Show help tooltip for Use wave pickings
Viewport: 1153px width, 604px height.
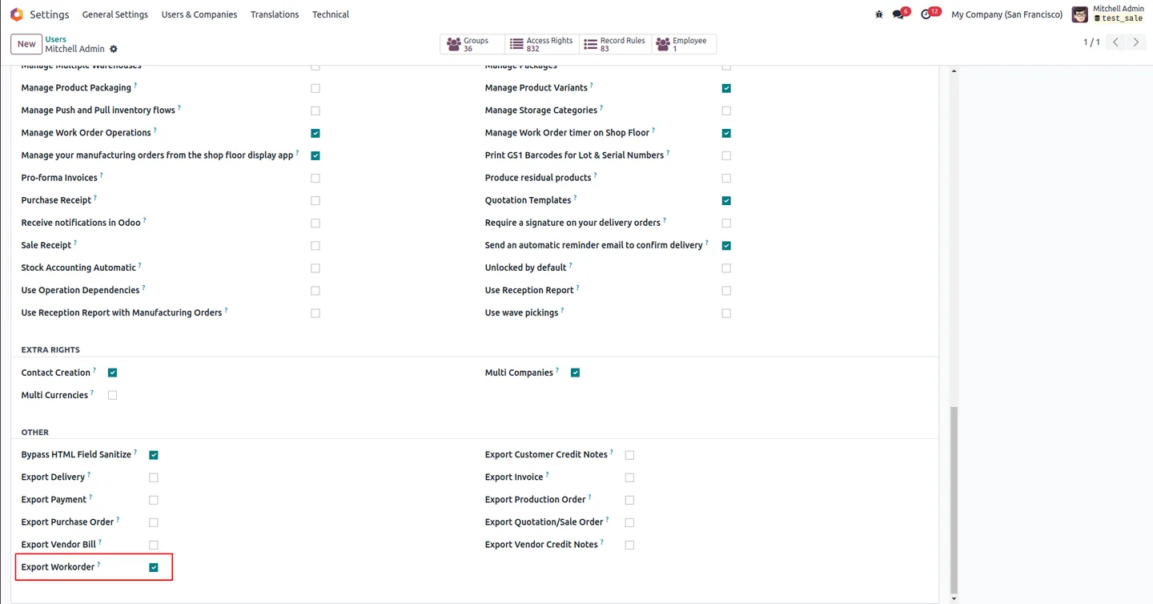pos(562,310)
